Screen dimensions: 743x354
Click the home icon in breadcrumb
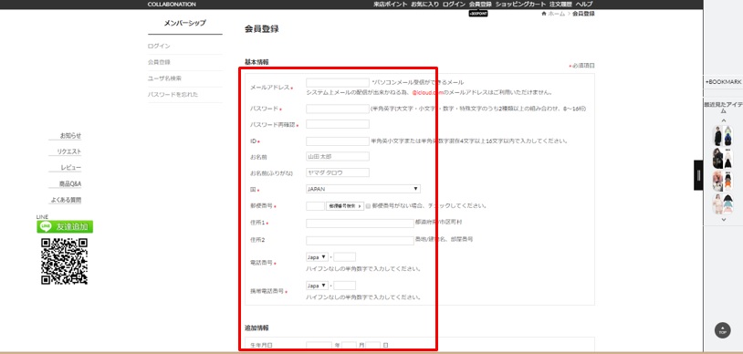[x=543, y=14]
